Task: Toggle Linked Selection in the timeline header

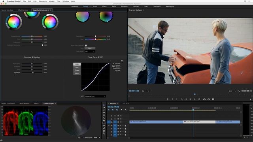Action: click(117, 110)
